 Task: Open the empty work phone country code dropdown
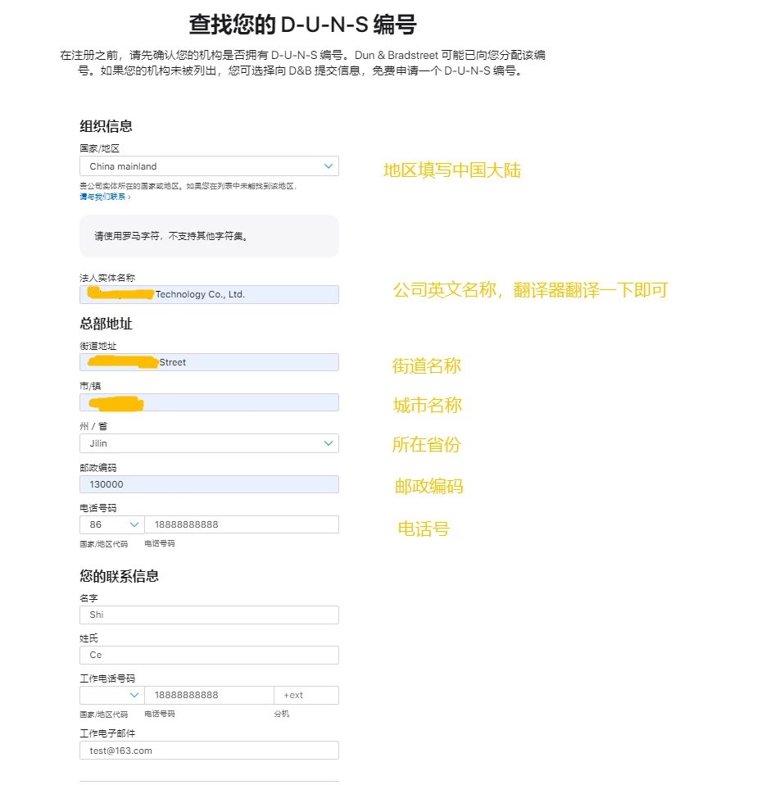tap(111, 695)
